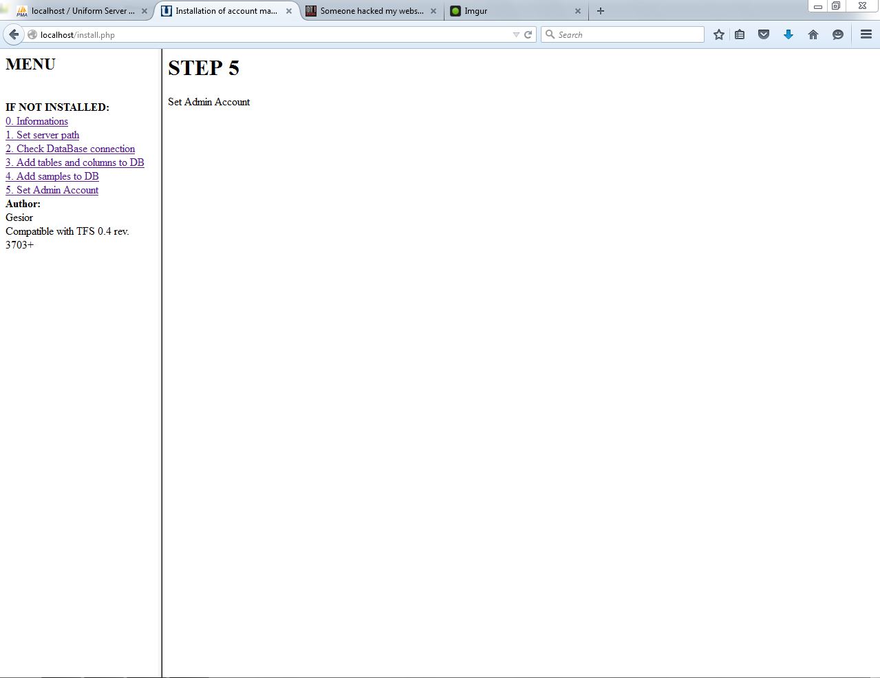Open the 4. Add samples to DB link
This screenshot has height=678, width=880.
click(x=52, y=176)
